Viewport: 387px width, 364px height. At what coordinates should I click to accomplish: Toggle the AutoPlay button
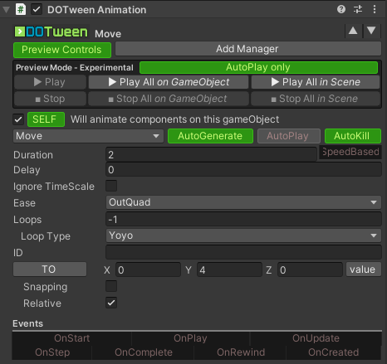click(x=289, y=136)
